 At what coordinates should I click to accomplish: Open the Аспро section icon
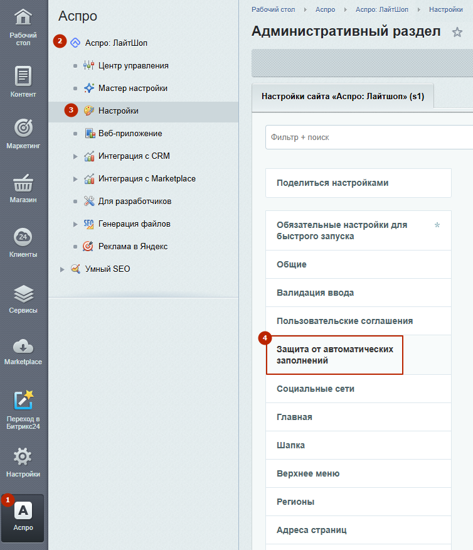(x=23, y=510)
